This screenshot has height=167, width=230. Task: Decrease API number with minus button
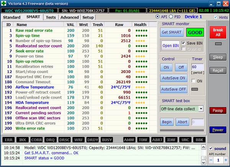pyautogui.click(x=211, y=161)
